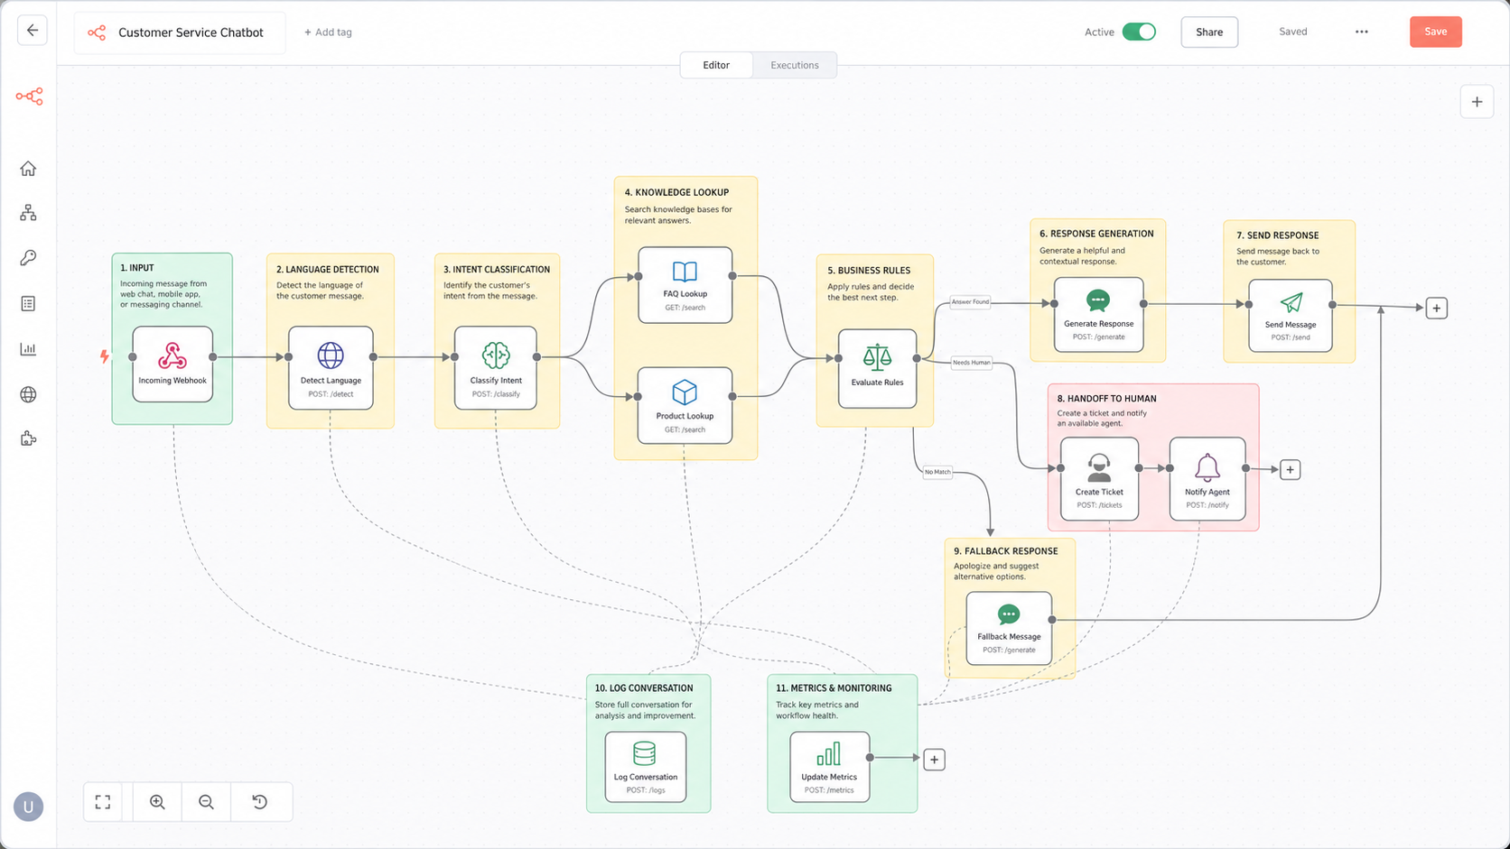Go back using the arrow button

[x=33, y=31]
